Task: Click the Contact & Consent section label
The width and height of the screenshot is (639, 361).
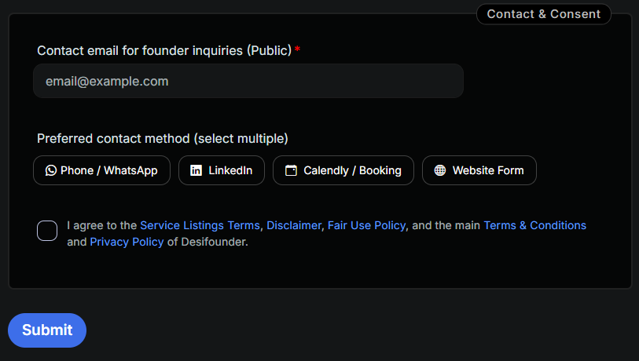Action: 544,14
